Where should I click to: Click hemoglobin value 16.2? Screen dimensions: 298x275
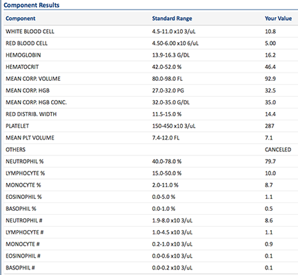click(x=270, y=55)
